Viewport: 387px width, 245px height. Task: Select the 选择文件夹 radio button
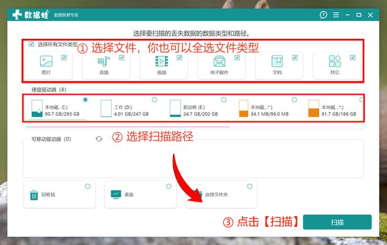pos(250,186)
